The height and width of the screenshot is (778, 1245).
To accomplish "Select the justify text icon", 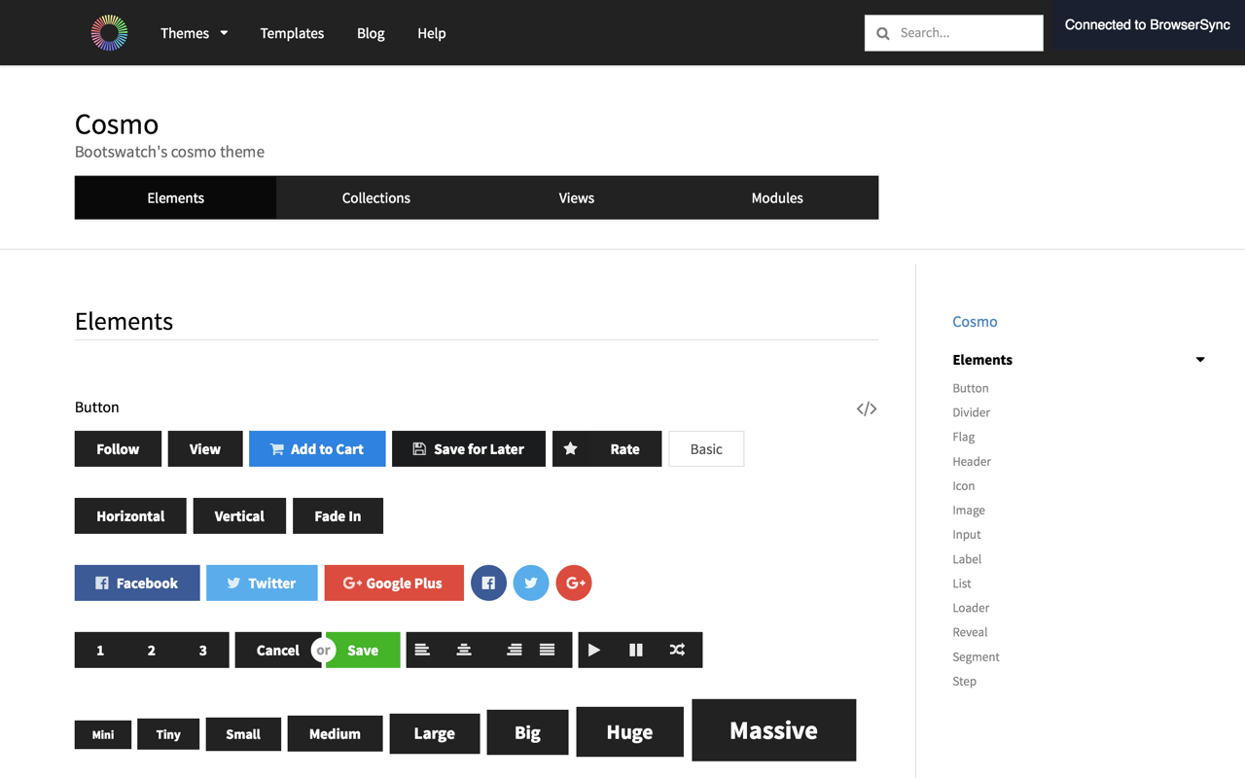I will click(548, 650).
